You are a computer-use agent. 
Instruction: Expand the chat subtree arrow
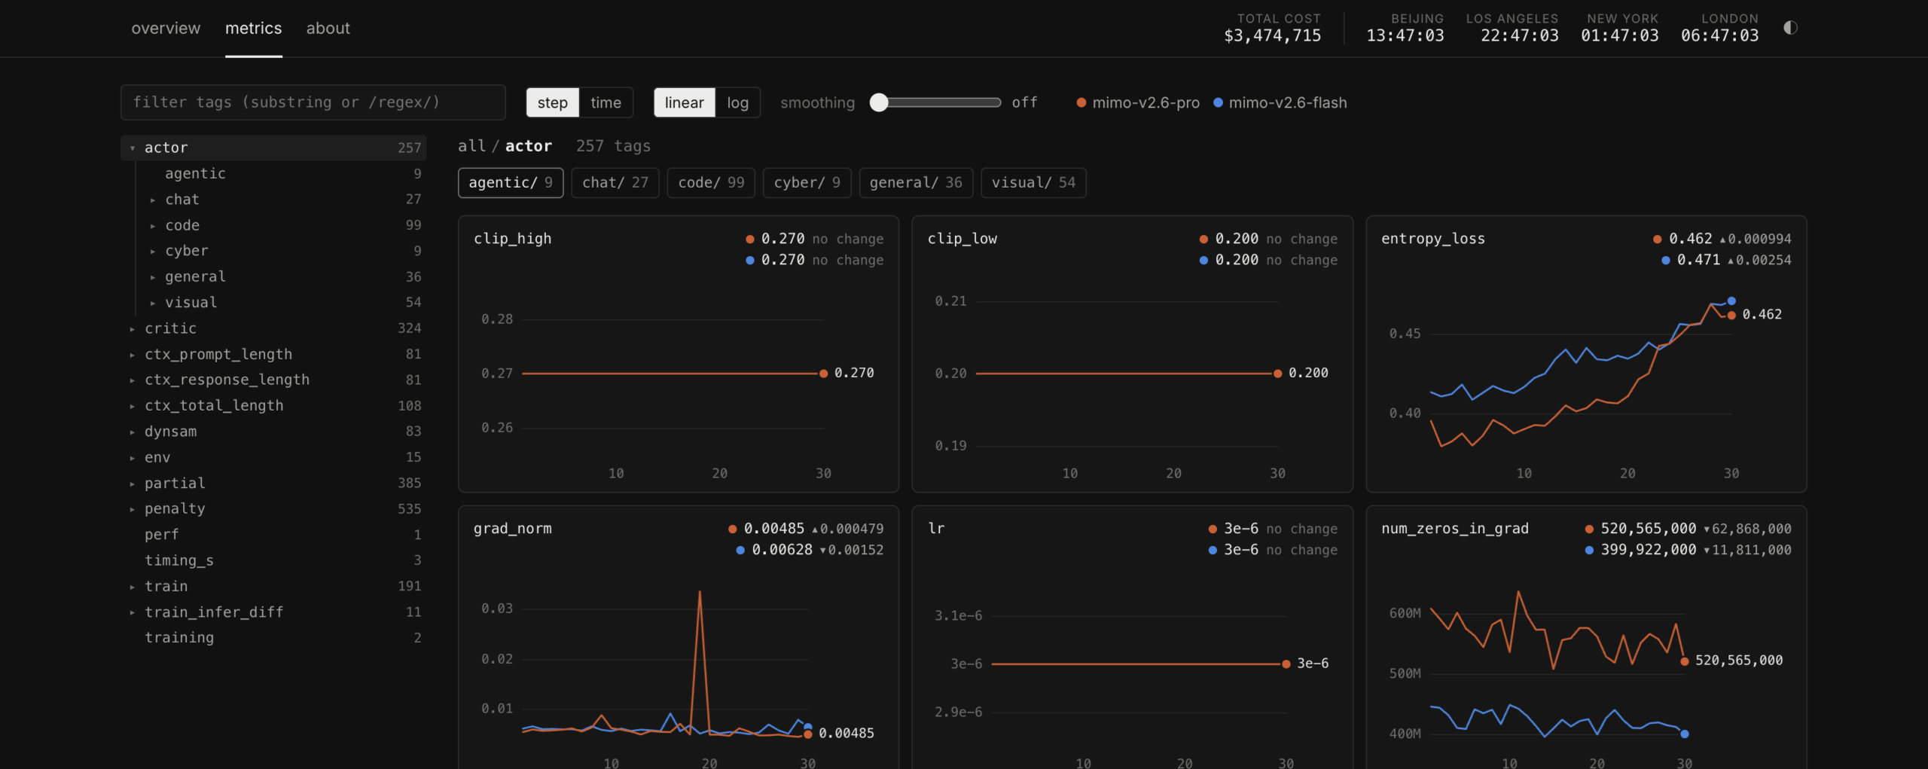pos(153,200)
